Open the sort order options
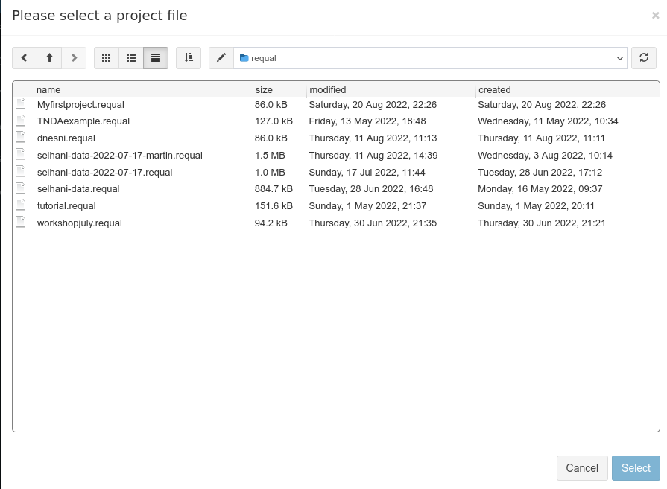This screenshot has height=489, width=667. tap(189, 58)
